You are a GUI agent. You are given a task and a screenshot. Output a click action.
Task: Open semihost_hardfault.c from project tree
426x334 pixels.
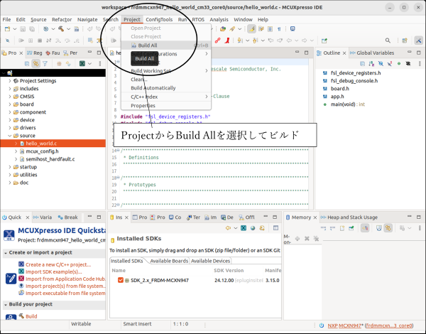point(50,158)
